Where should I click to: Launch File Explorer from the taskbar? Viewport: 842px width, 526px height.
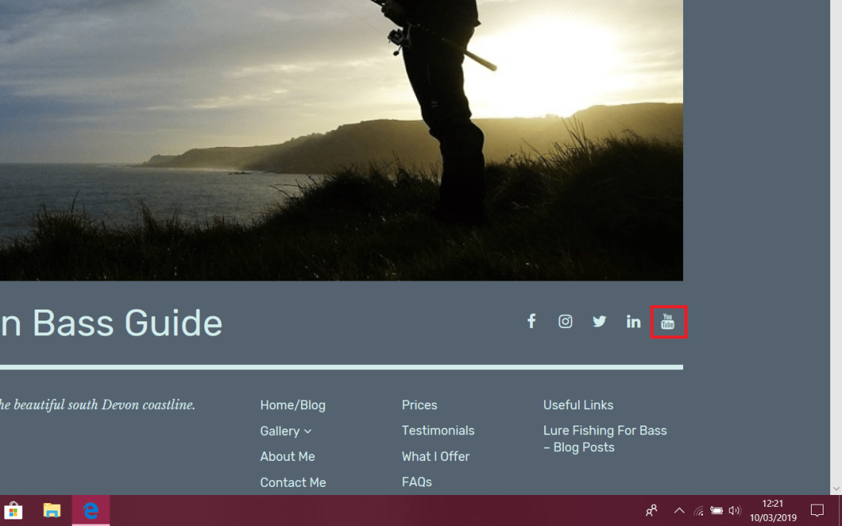(52, 510)
